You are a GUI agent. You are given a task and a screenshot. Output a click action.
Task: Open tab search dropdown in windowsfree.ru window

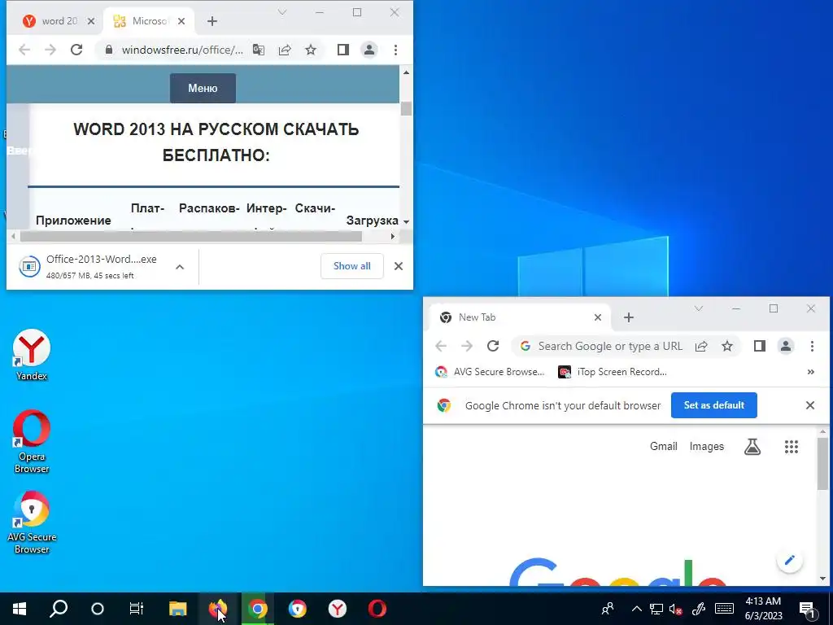coord(282,12)
